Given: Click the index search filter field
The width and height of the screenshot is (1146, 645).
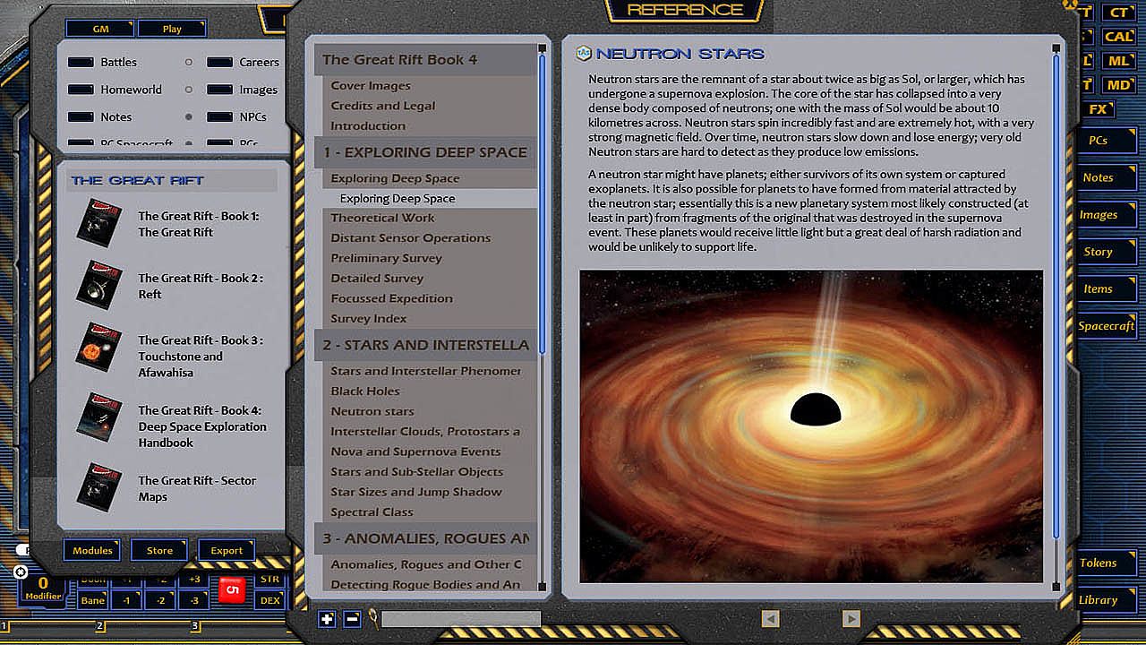Looking at the screenshot, I should click(460, 619).
